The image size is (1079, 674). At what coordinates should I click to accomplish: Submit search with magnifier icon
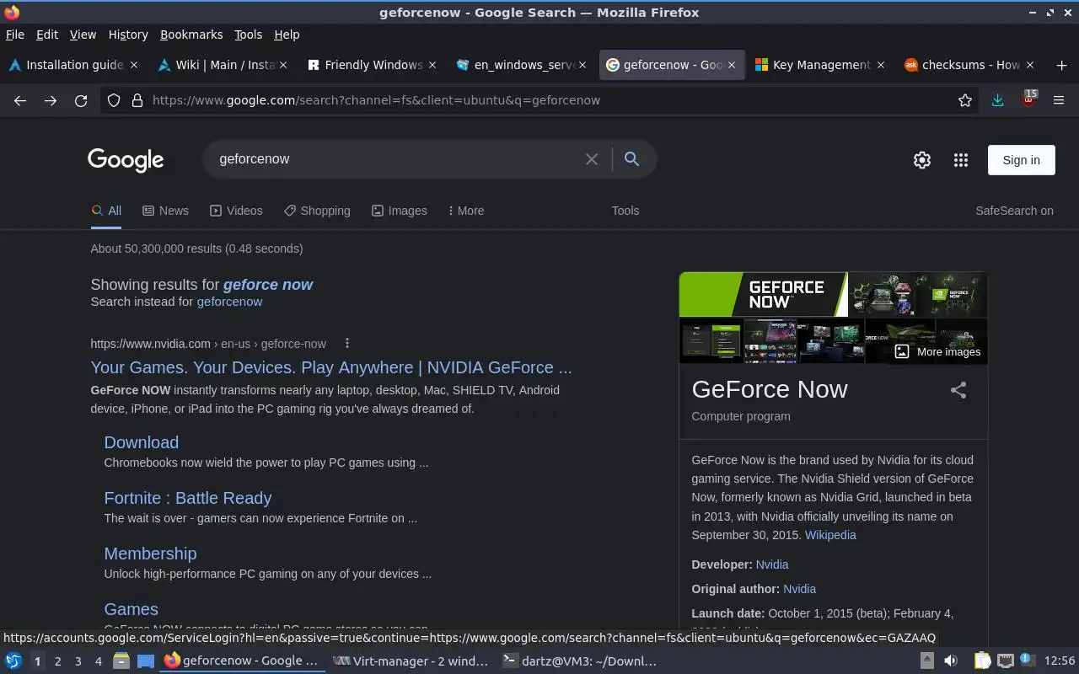(631, 159)
